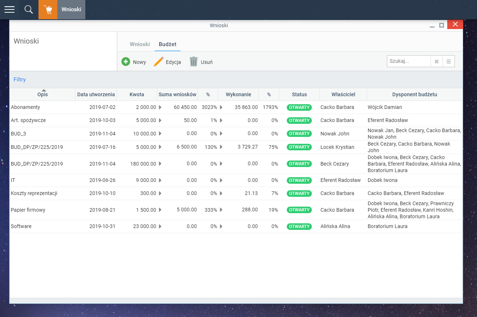Expand Wykonanie arrow in IT row
The width and height of the screenshot is (477, 317).
221,180
